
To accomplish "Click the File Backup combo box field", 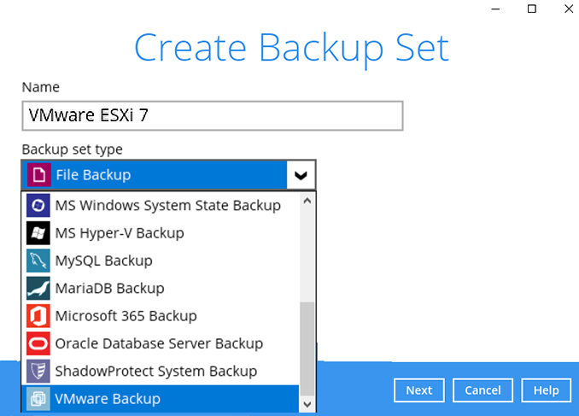I will [x=169, y=175].
